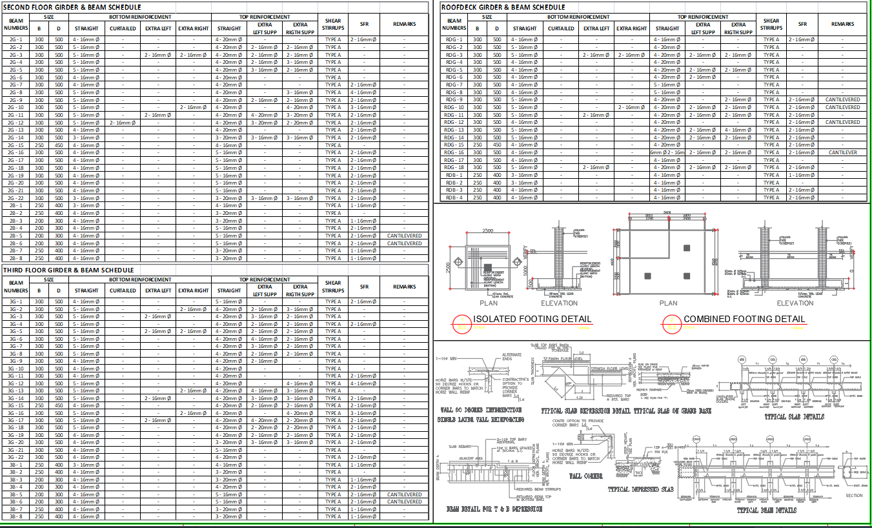
Task: Click the RDB-4 beam number cell
Action: click(454, 198)
